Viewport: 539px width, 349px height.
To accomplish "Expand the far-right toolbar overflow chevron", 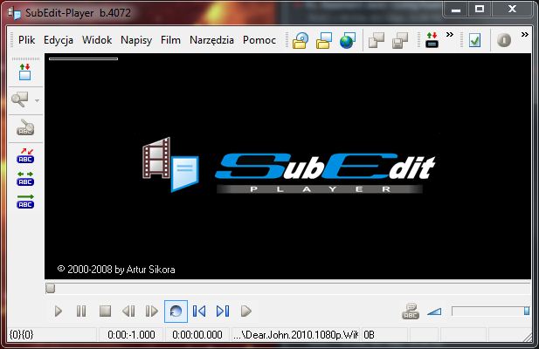I will click(524, 34).
